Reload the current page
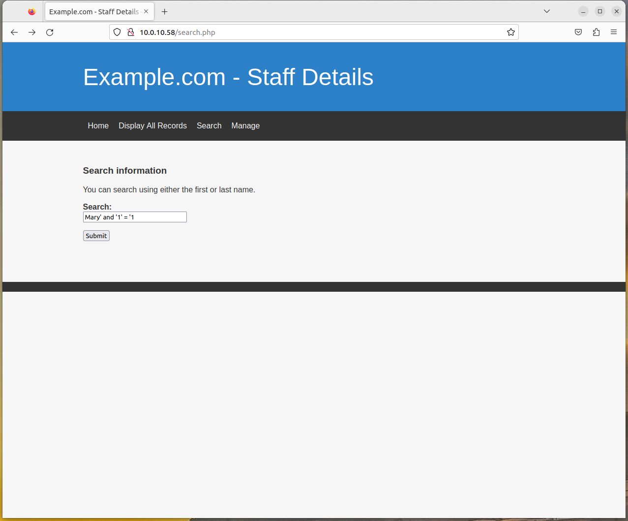 pos(50,32)
